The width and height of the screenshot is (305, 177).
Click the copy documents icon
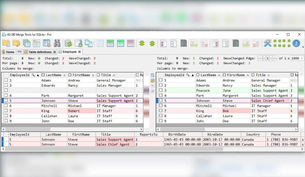pos(89,43)
